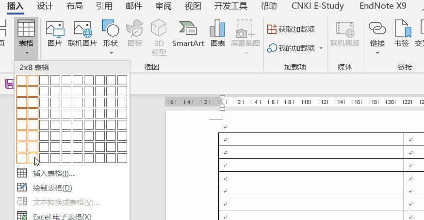
Task: Switch to the 视图 ribbon tab
Action: [193, 6]
